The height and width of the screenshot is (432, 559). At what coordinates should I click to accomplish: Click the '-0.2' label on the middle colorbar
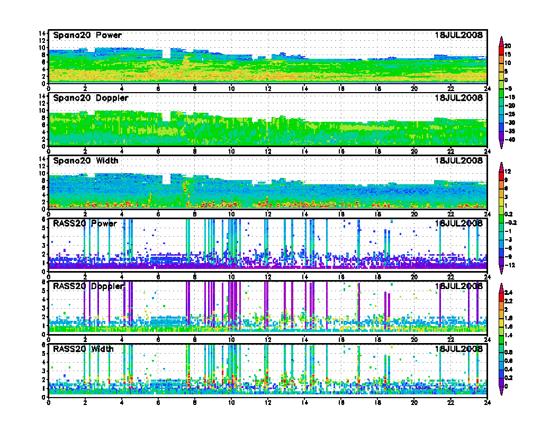click(x=510, y=223)
